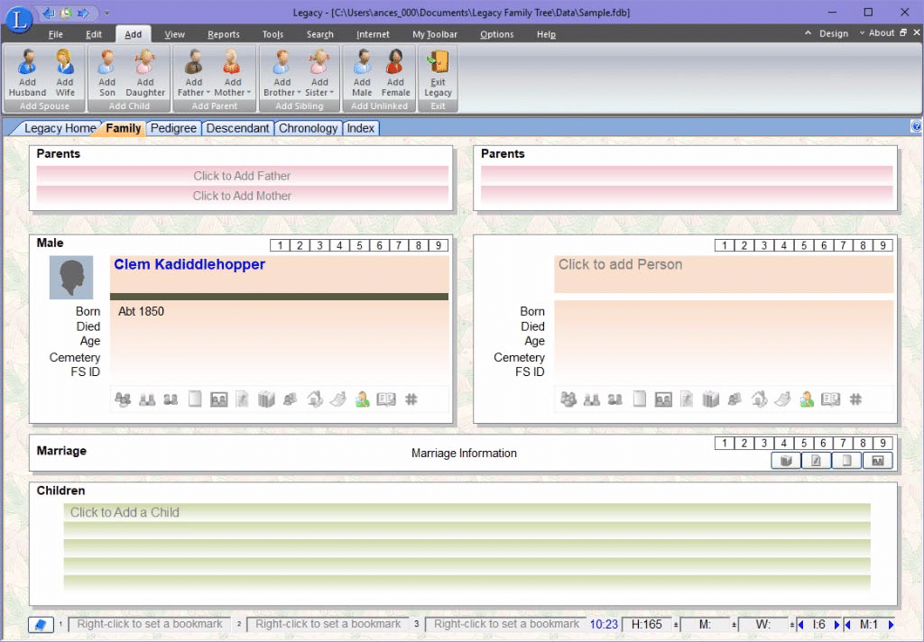
Task: Switch to the Chronology tab
Action: [308, 128]
